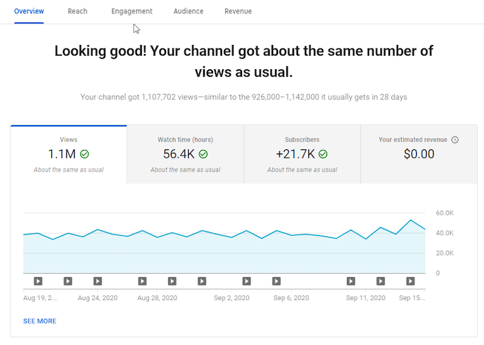Click the second video marker from the left
The image size is (484, 345).
pyautogui.click(x=68, y=281)
